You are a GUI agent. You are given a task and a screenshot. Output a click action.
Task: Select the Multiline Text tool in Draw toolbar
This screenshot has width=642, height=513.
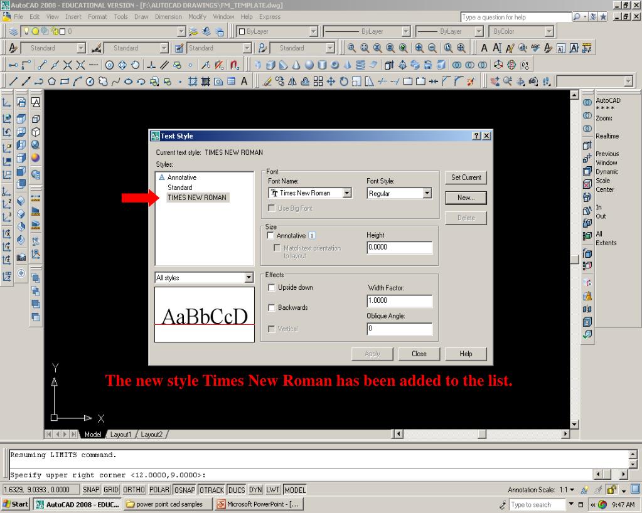coord(244,82)
